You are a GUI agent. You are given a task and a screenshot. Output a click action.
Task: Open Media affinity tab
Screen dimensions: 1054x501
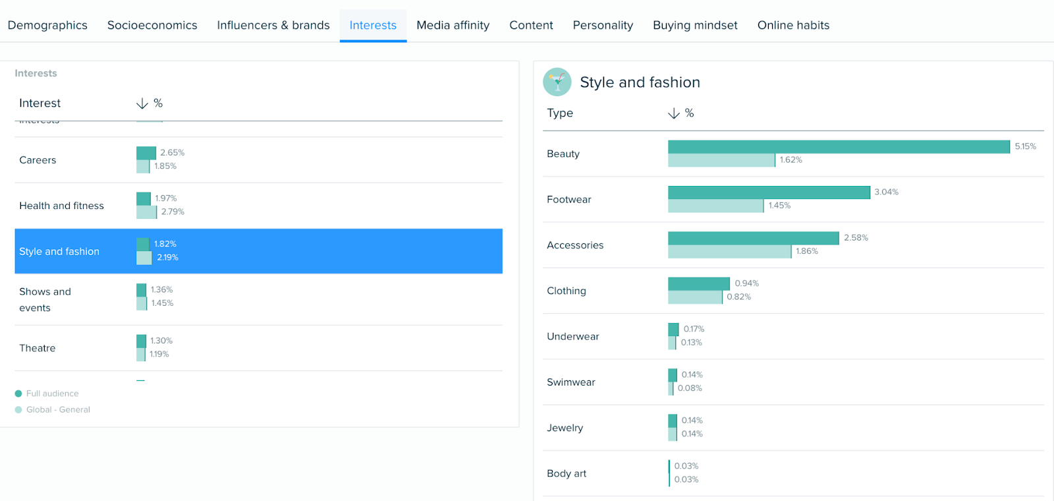point(453,25)
